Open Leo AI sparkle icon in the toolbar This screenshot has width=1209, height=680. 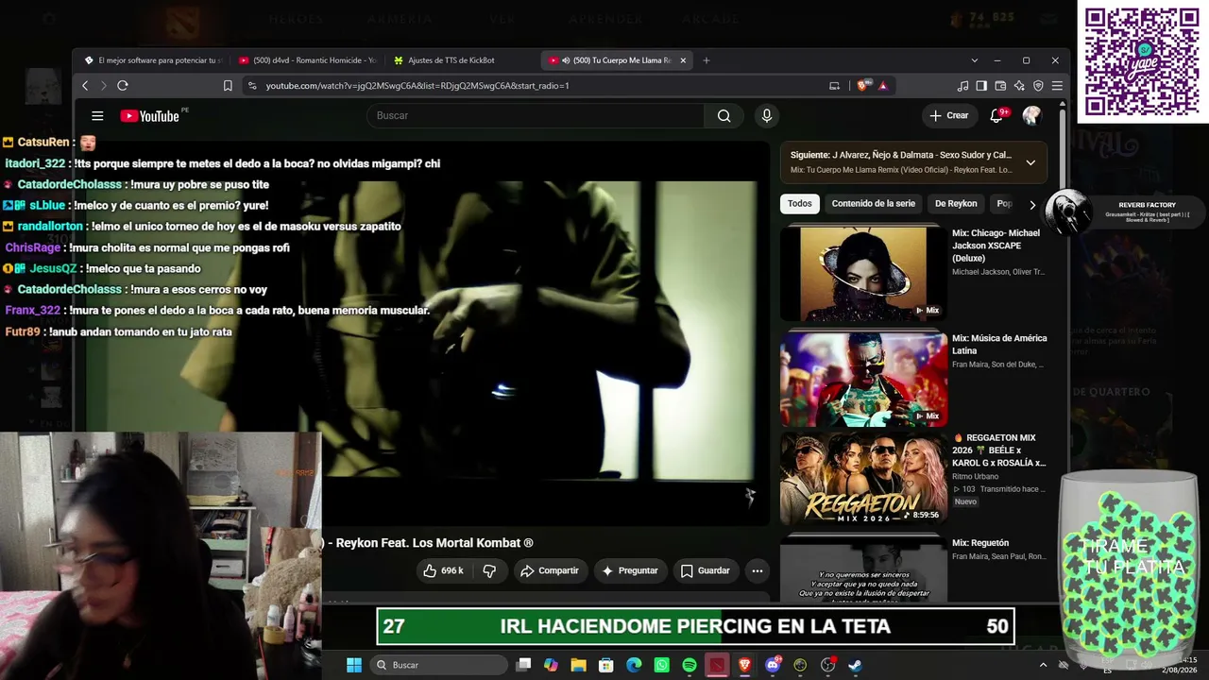[x=1019, y=86]
